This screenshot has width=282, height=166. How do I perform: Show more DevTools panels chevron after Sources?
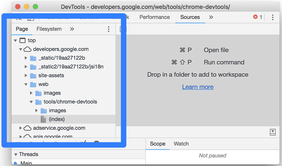pyautogui.click(x=211, y=17)
